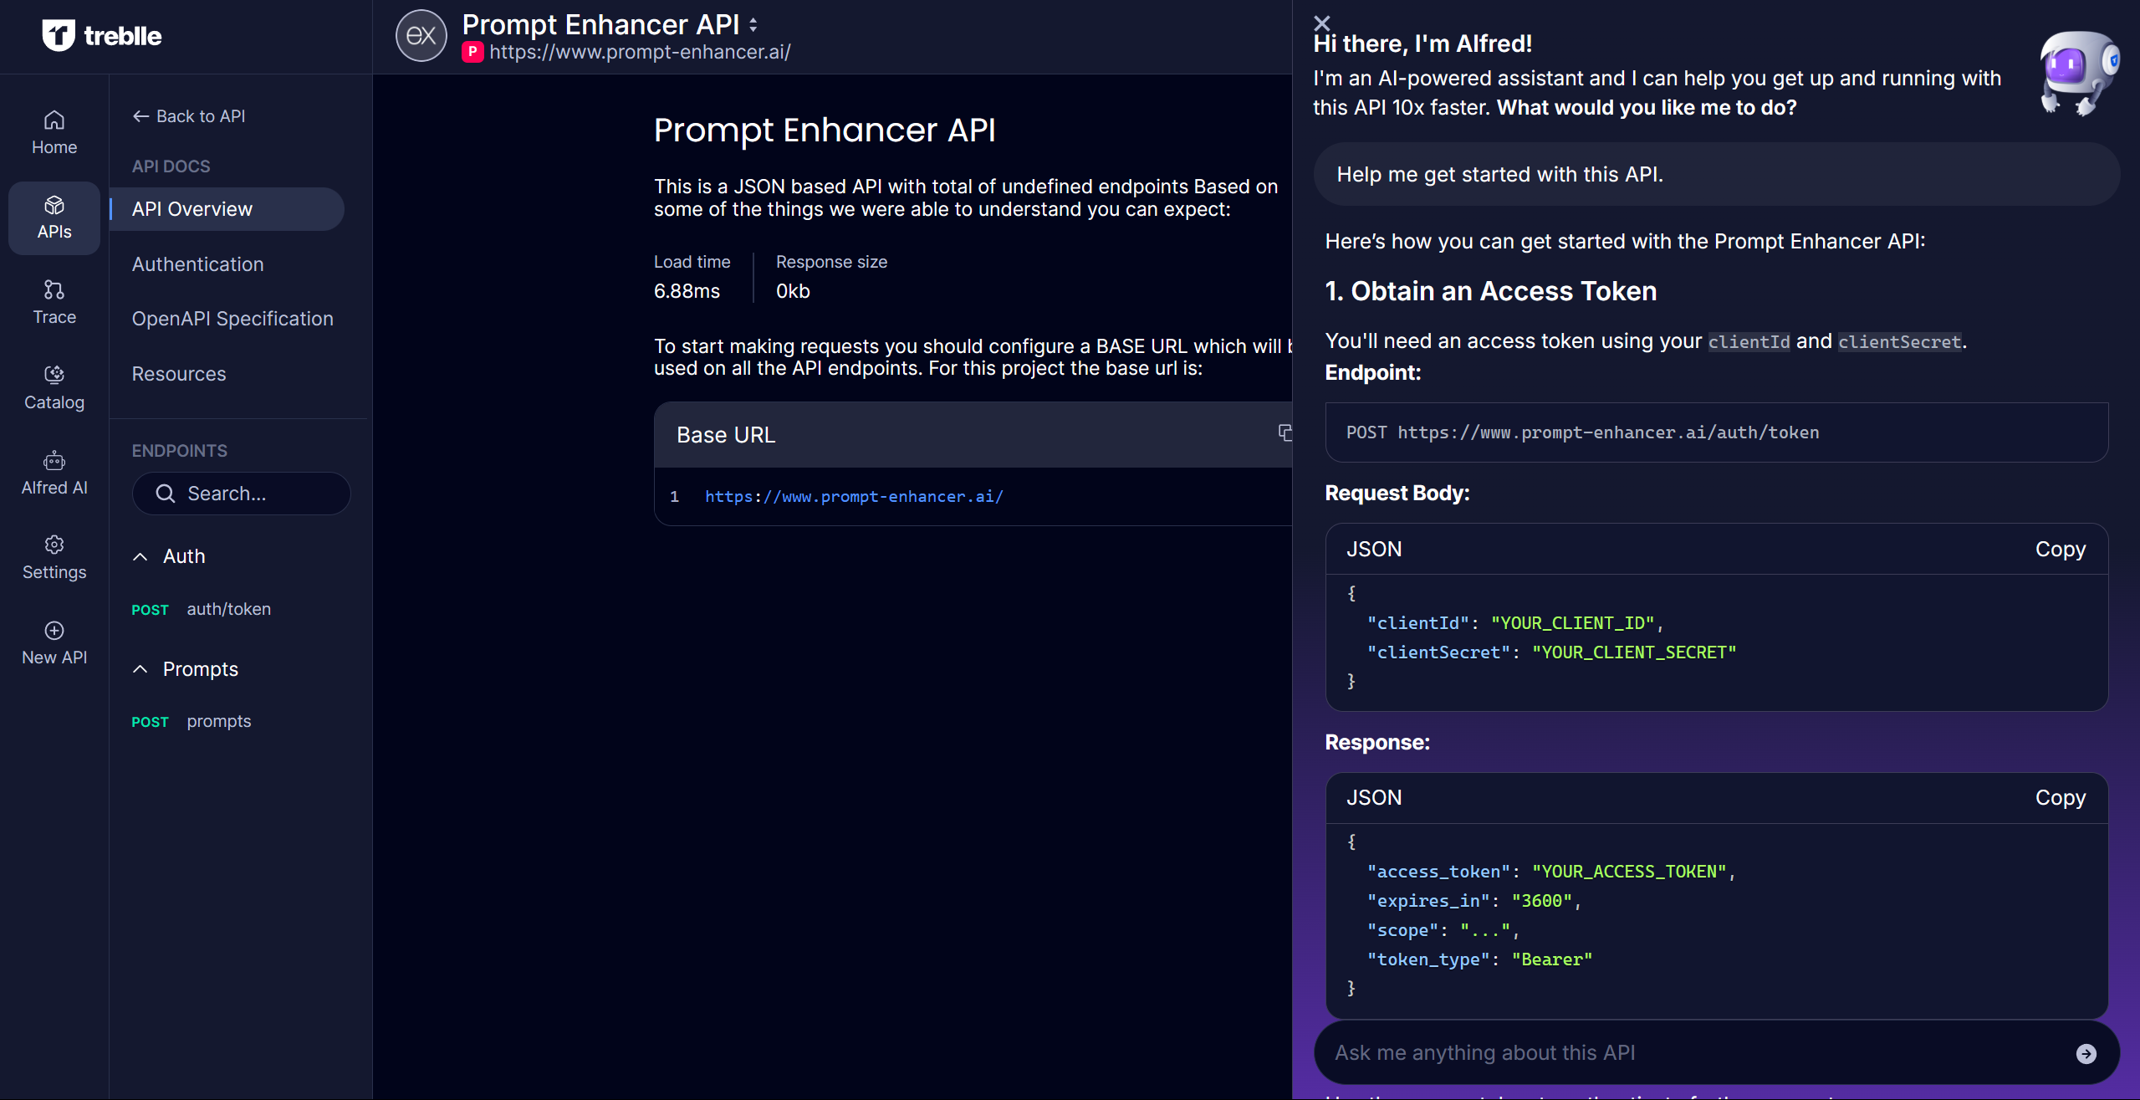Open the Resources docs page
This screenshot has width=2140, height=1100.
(179, 374)
